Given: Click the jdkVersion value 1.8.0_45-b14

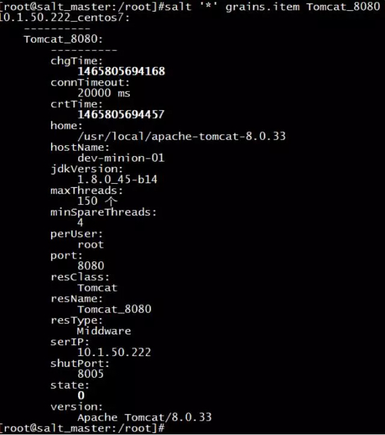Looking at the screenshot, I should point(117,180).
